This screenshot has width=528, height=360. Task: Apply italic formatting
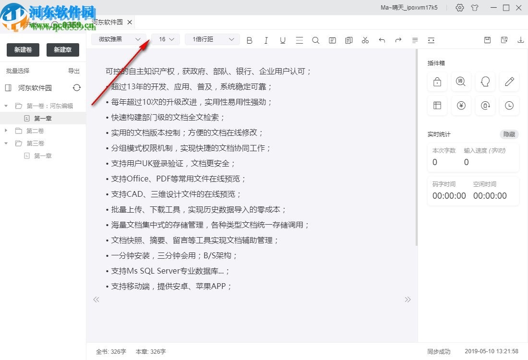[266, 40]
